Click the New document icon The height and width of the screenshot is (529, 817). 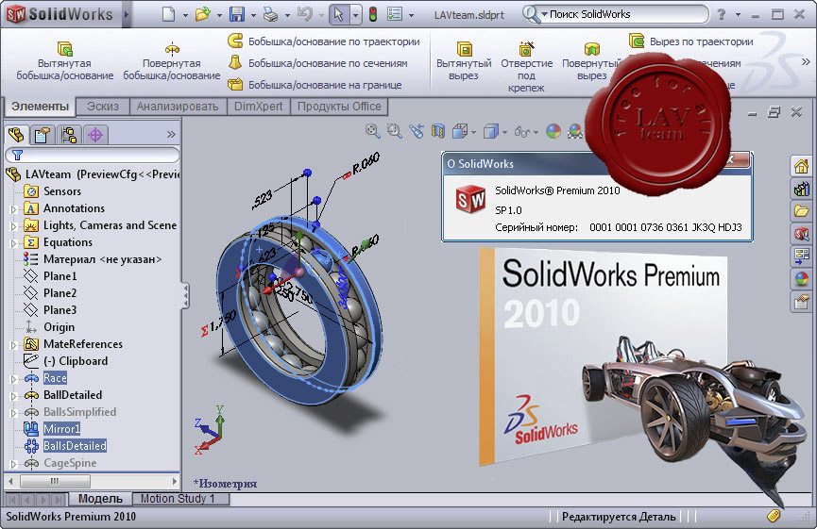(168, 14)
